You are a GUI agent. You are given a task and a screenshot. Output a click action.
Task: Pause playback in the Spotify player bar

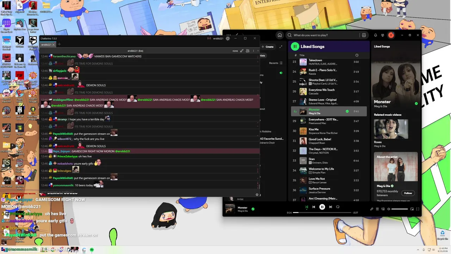tap(322, 207)
